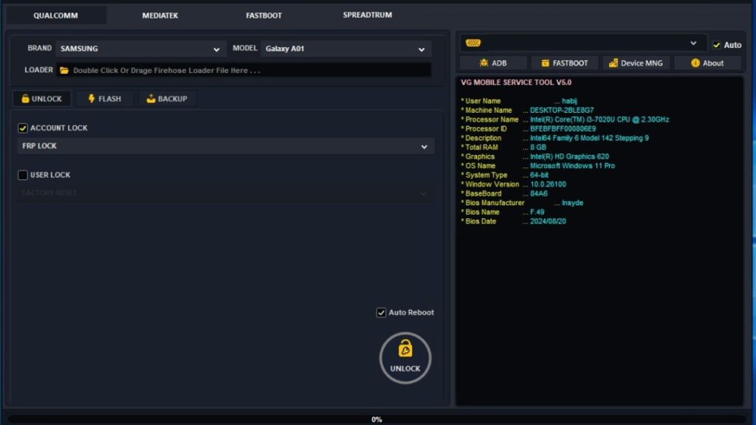
Task: Switch to the QUALCOMM tab
Action: [55, 15]
